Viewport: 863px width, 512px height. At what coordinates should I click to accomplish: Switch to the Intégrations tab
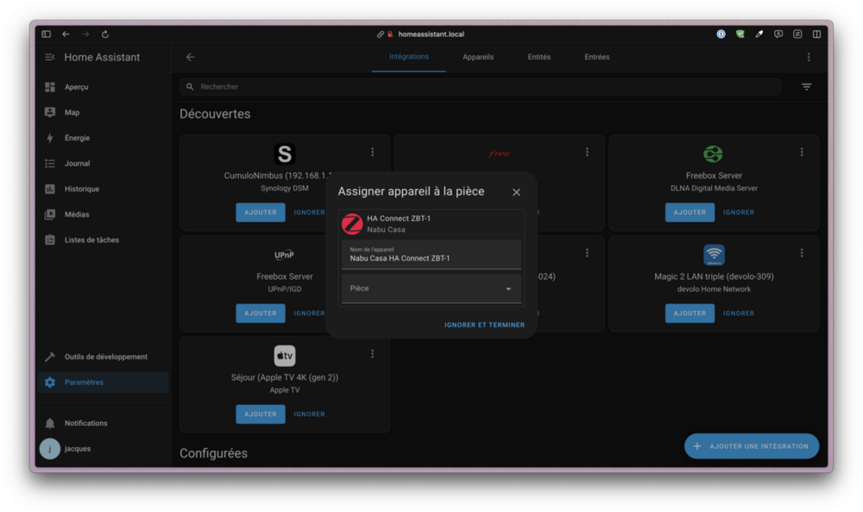tap(408, 57)
